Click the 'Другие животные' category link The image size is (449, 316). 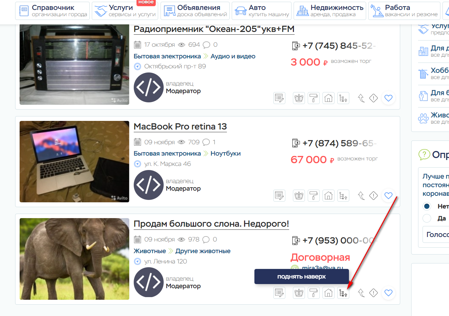[203, 251]
